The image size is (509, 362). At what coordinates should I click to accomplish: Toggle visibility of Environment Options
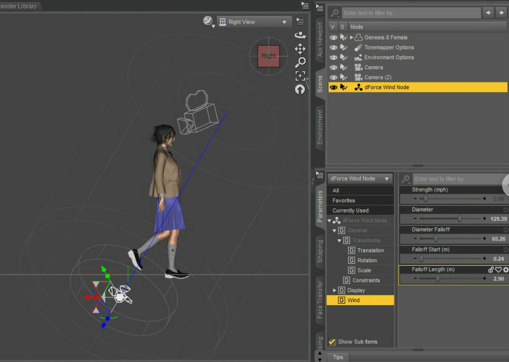click(334, 58)
